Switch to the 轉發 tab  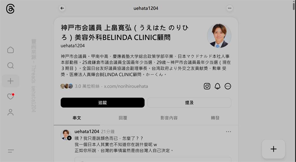click(215, 118)
